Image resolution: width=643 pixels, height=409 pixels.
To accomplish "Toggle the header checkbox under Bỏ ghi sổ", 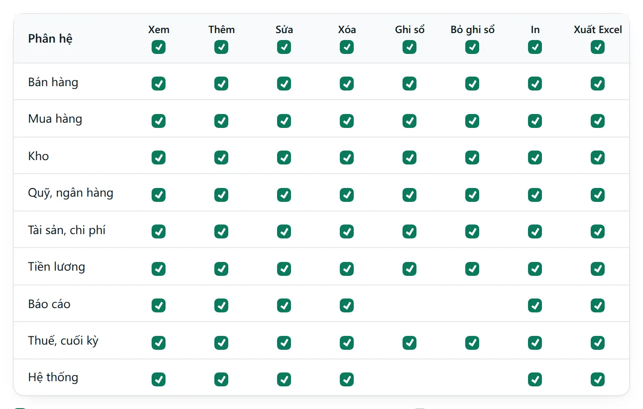I will [472, 47].
